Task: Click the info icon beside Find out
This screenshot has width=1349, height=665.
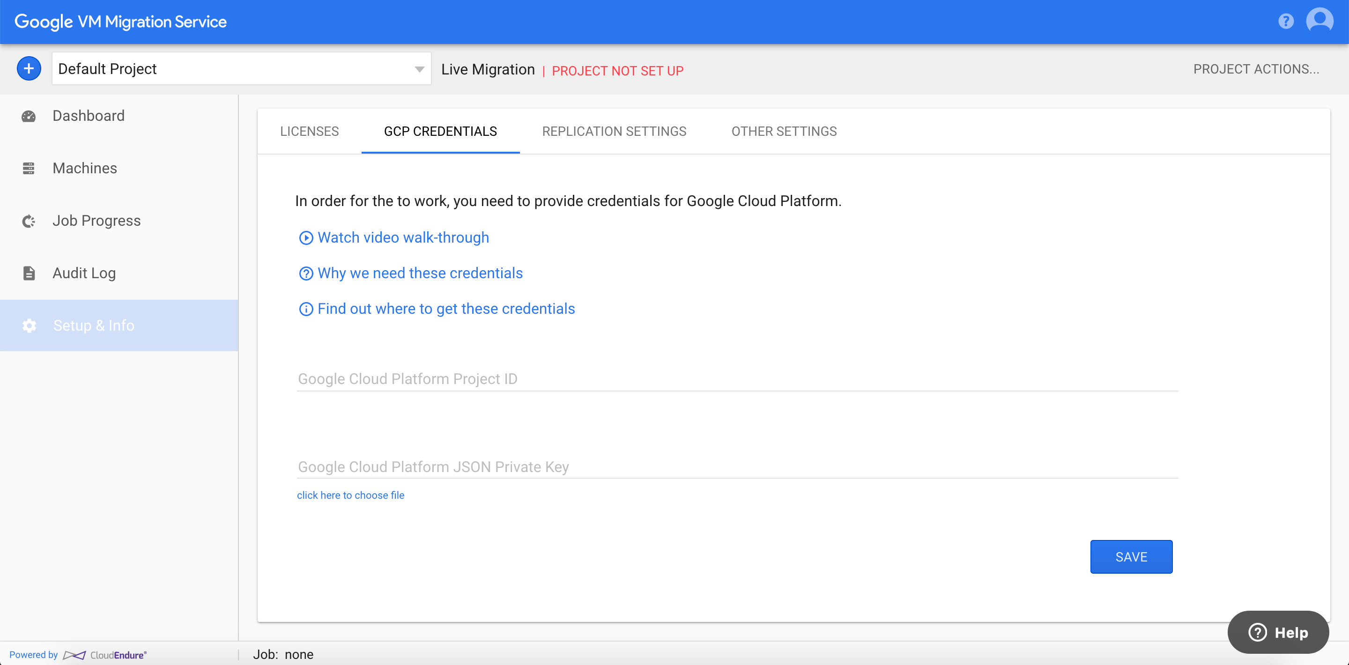Action: (306, 309)
